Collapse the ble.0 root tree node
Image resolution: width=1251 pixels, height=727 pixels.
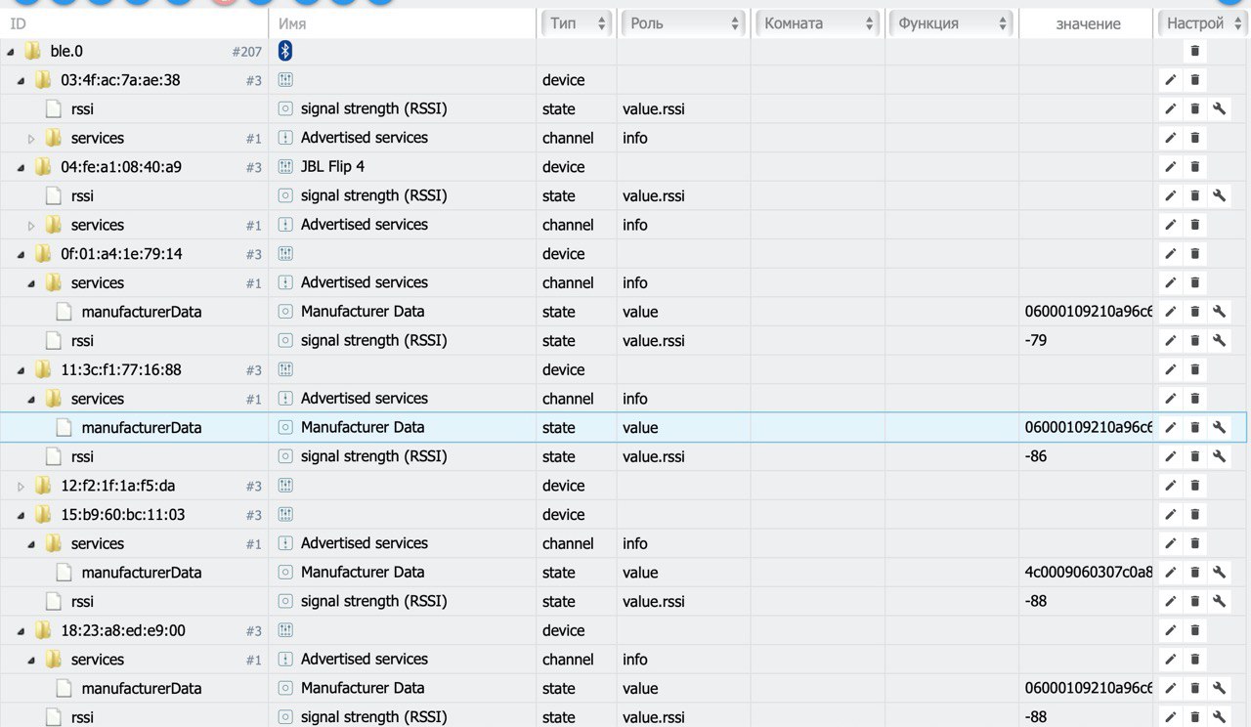point(11,51)
